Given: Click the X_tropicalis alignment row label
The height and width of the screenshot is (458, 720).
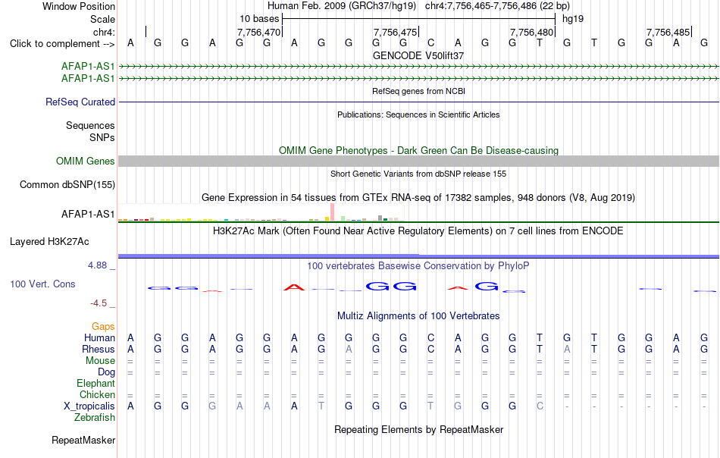Looking at the screenshot, I should (x=89, y=406).
